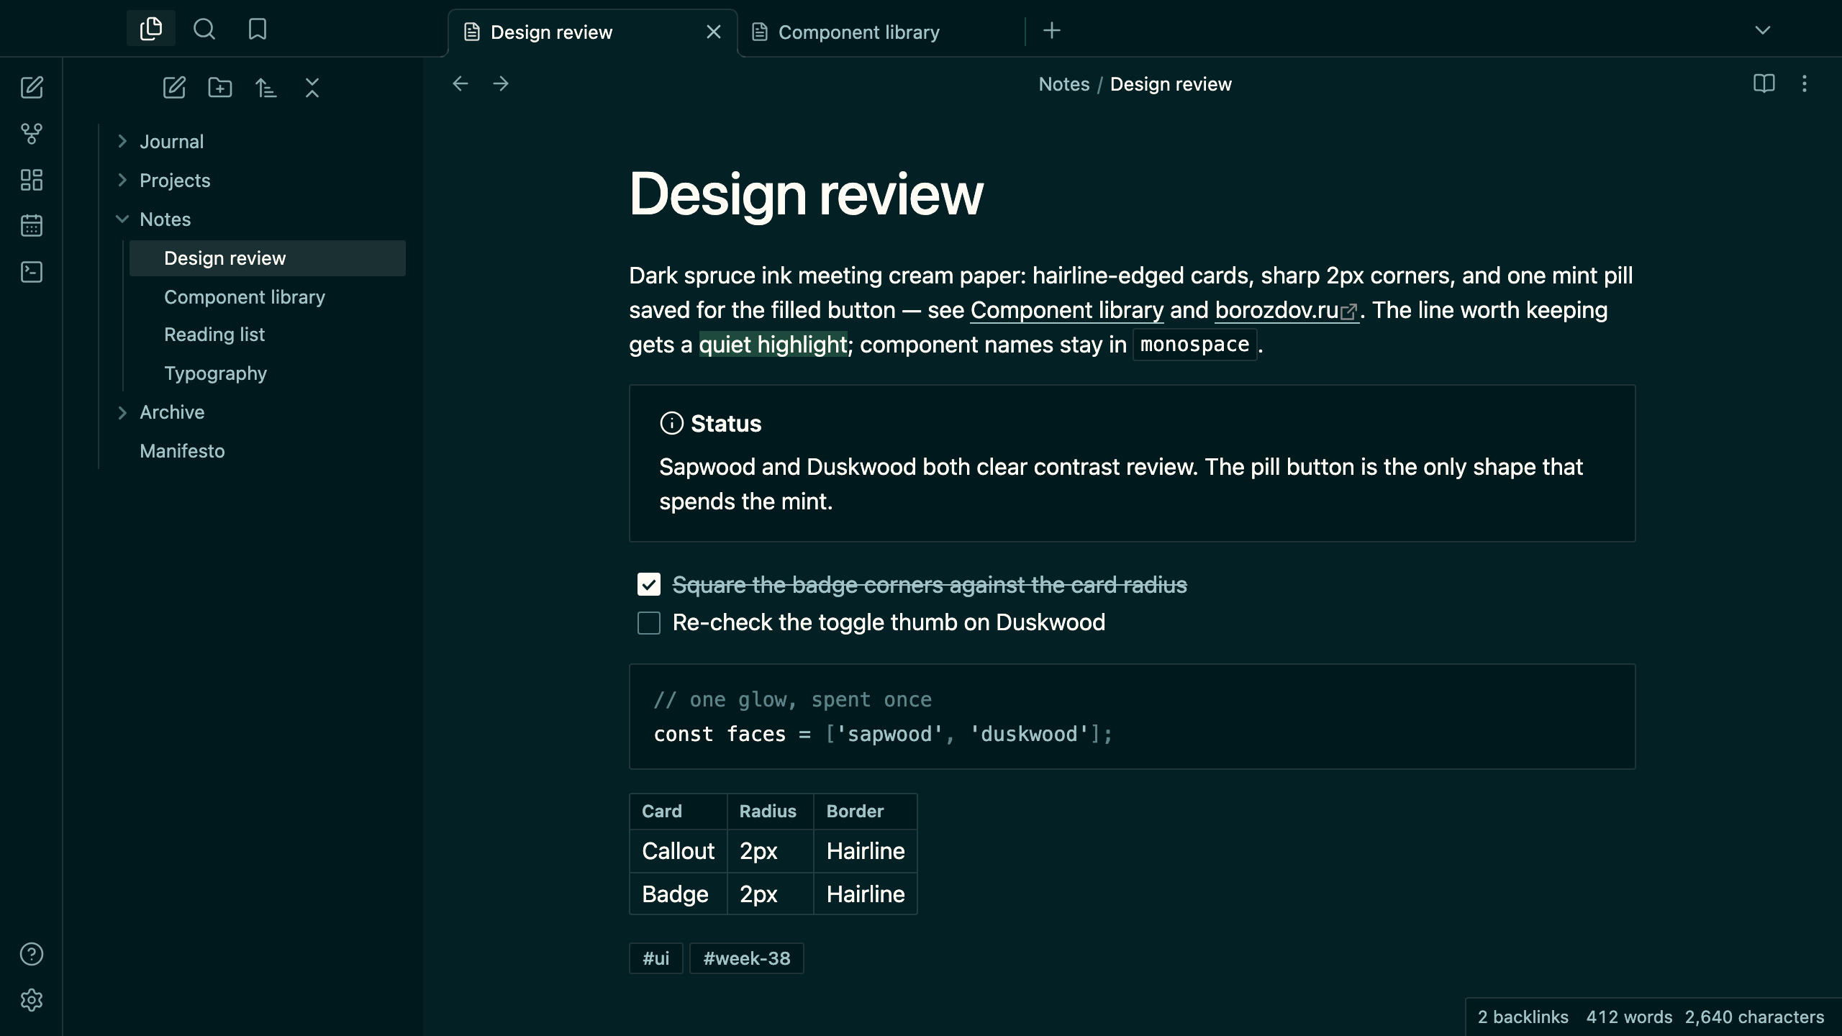The height and width of the screenshot is (1036, 1842).
Task: Navigate forward with right arrow
Action: pyautogui.click(x=501, y=84)
